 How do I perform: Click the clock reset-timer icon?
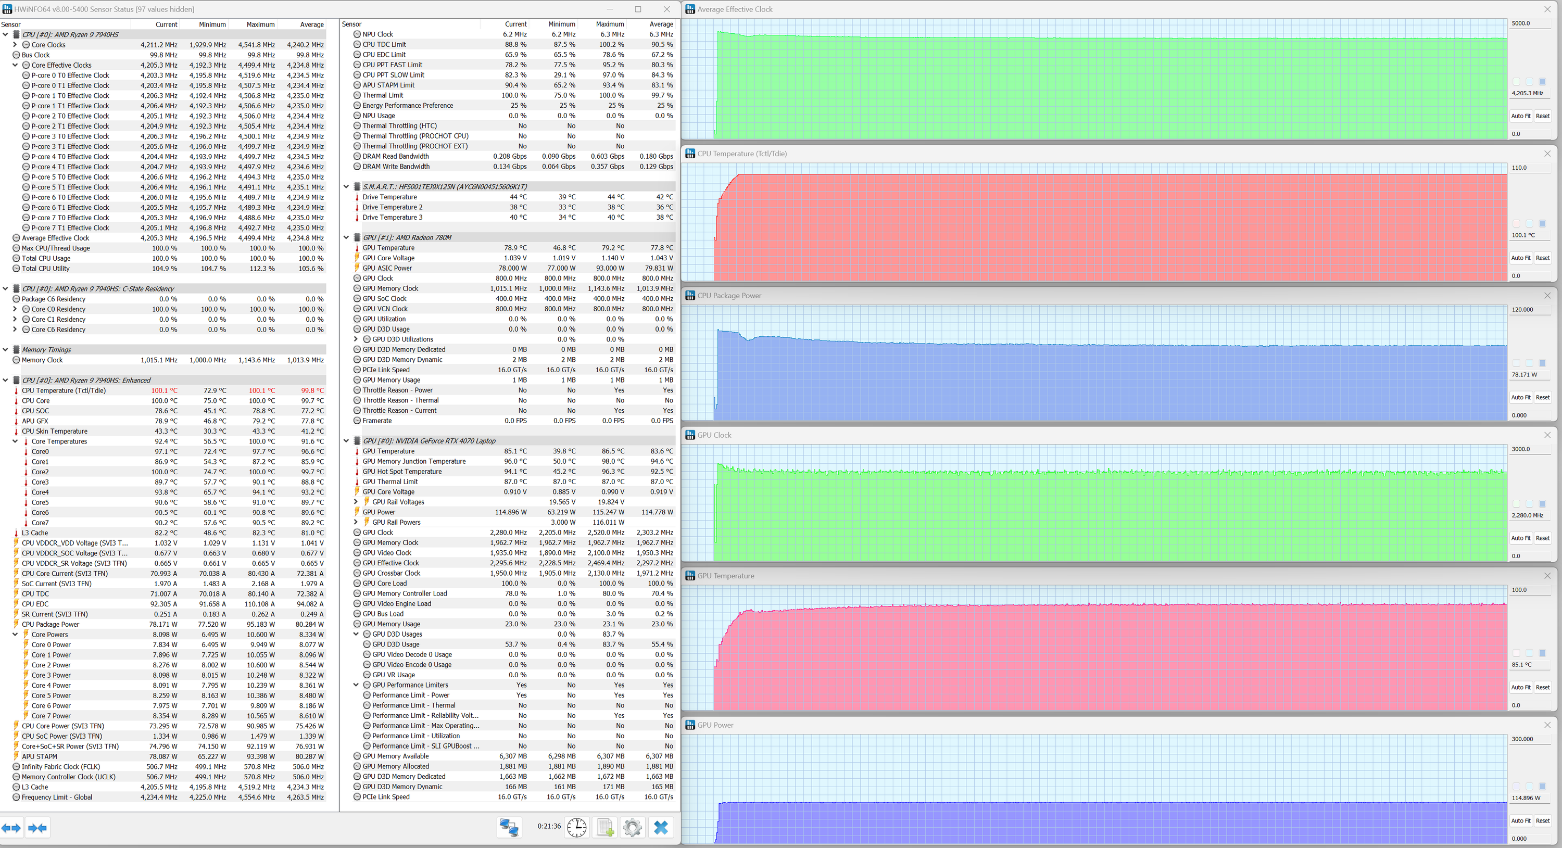click(576, 827)
